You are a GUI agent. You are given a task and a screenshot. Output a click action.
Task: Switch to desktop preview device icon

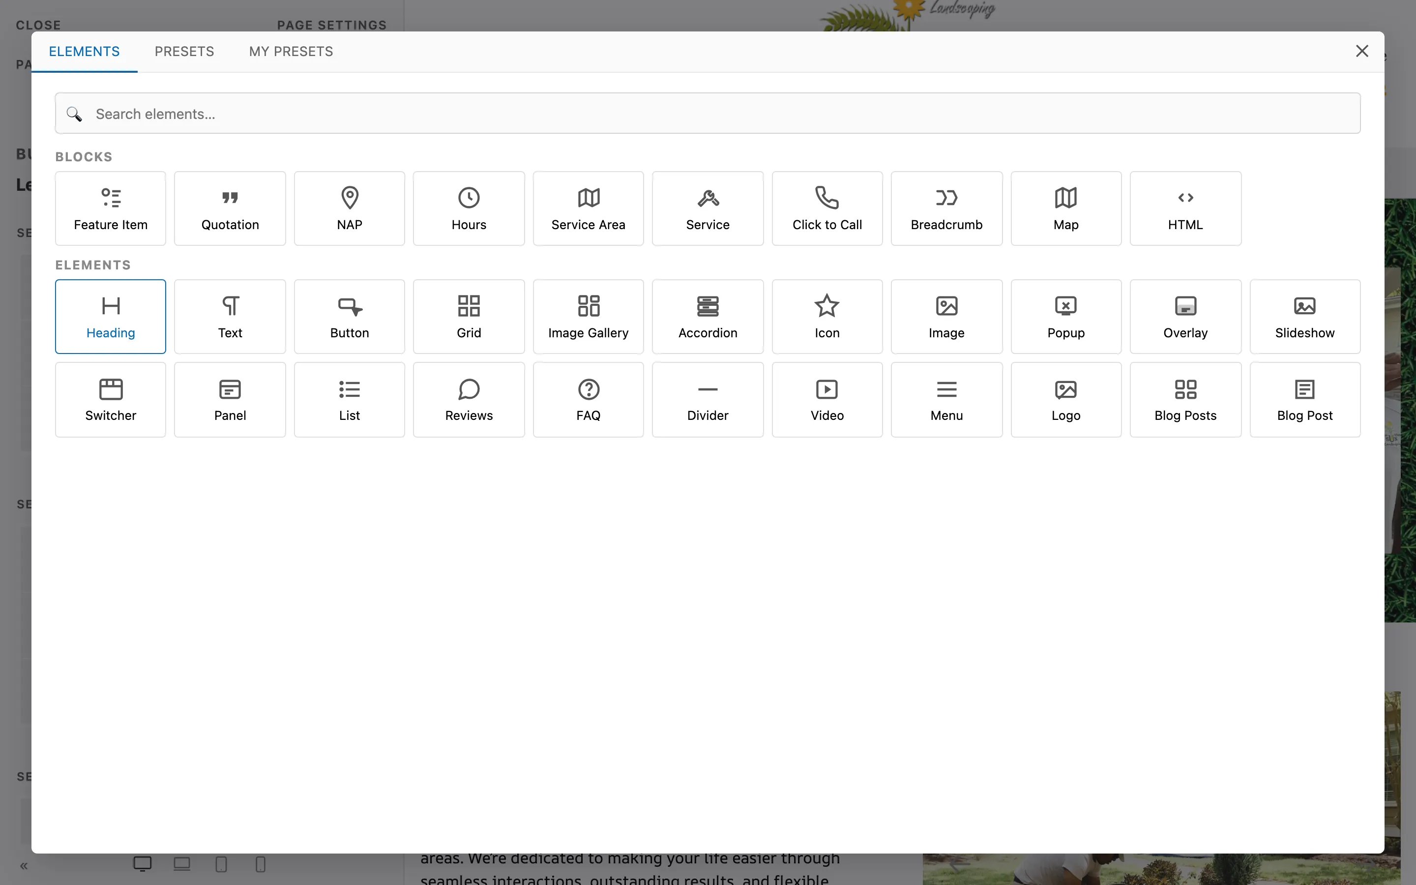coord(142,864)
